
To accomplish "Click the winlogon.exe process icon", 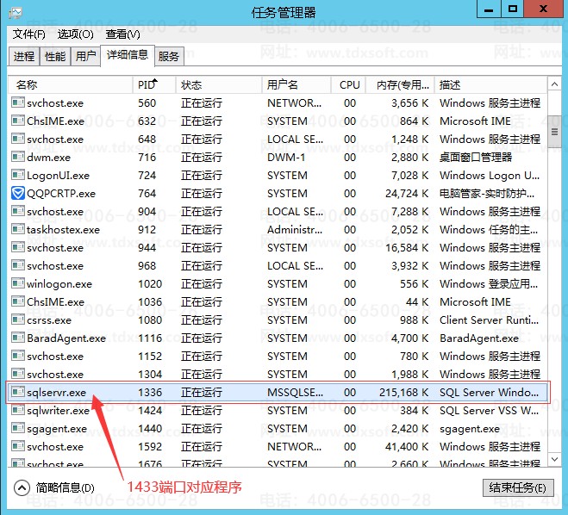I will [x=18, y=284].
